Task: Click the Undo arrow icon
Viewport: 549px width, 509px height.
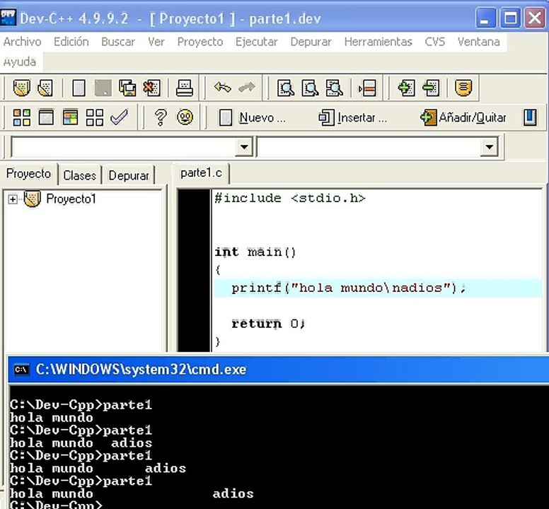Action: (223, 87)
